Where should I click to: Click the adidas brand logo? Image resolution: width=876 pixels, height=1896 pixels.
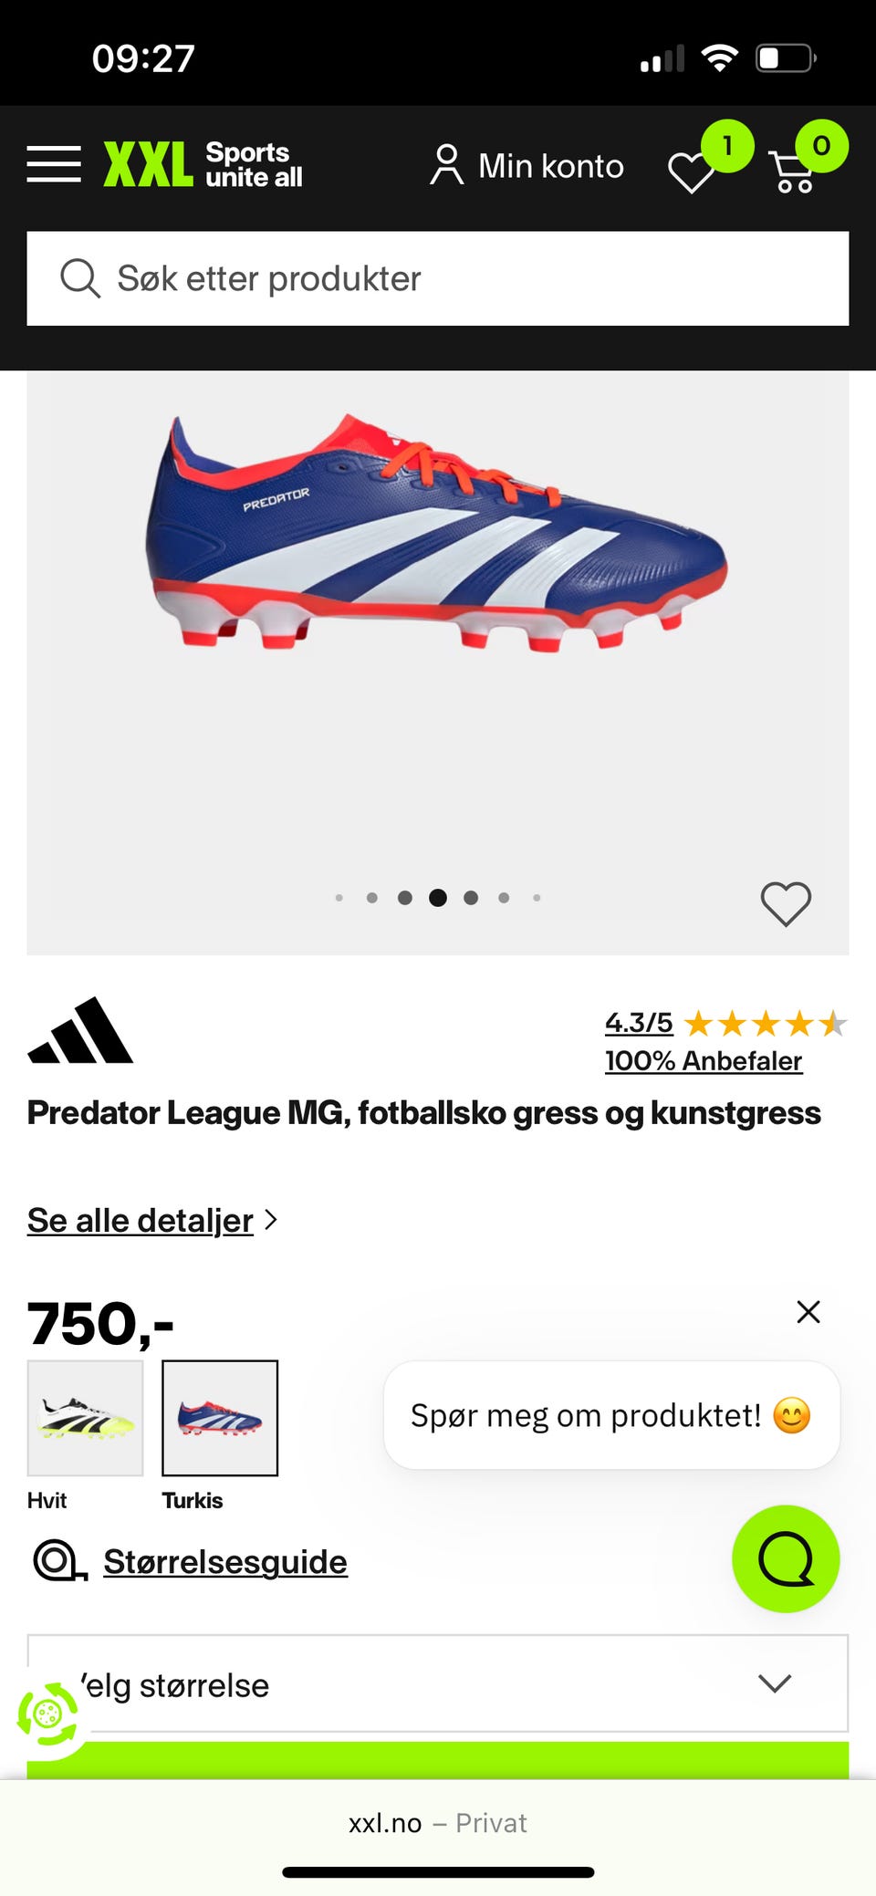[x=80, y=1031]
